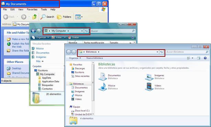Go up one folder level in XP window
211x127 pixels.
click(35, 17)
